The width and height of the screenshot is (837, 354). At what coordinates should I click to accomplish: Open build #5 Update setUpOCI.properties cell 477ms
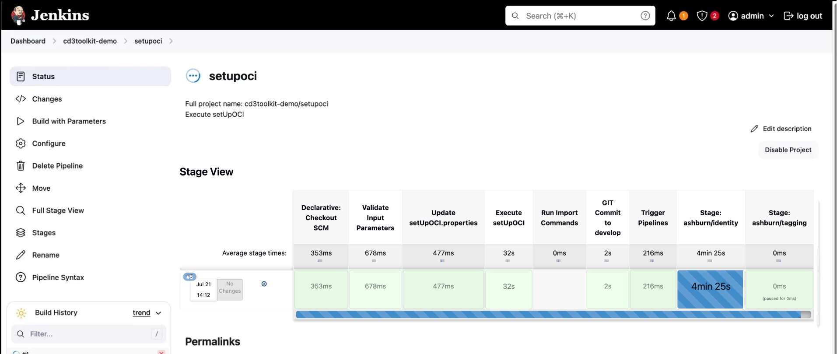tap(443, 289)
